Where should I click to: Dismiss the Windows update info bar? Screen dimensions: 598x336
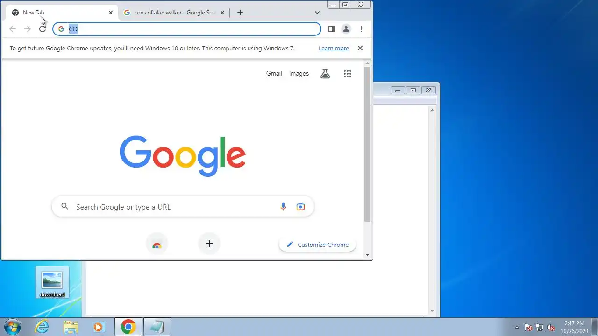[x=360, y=48]
